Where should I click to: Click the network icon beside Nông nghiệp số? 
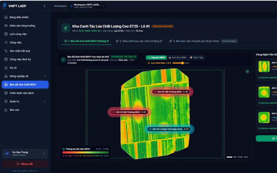coord(6,76)
